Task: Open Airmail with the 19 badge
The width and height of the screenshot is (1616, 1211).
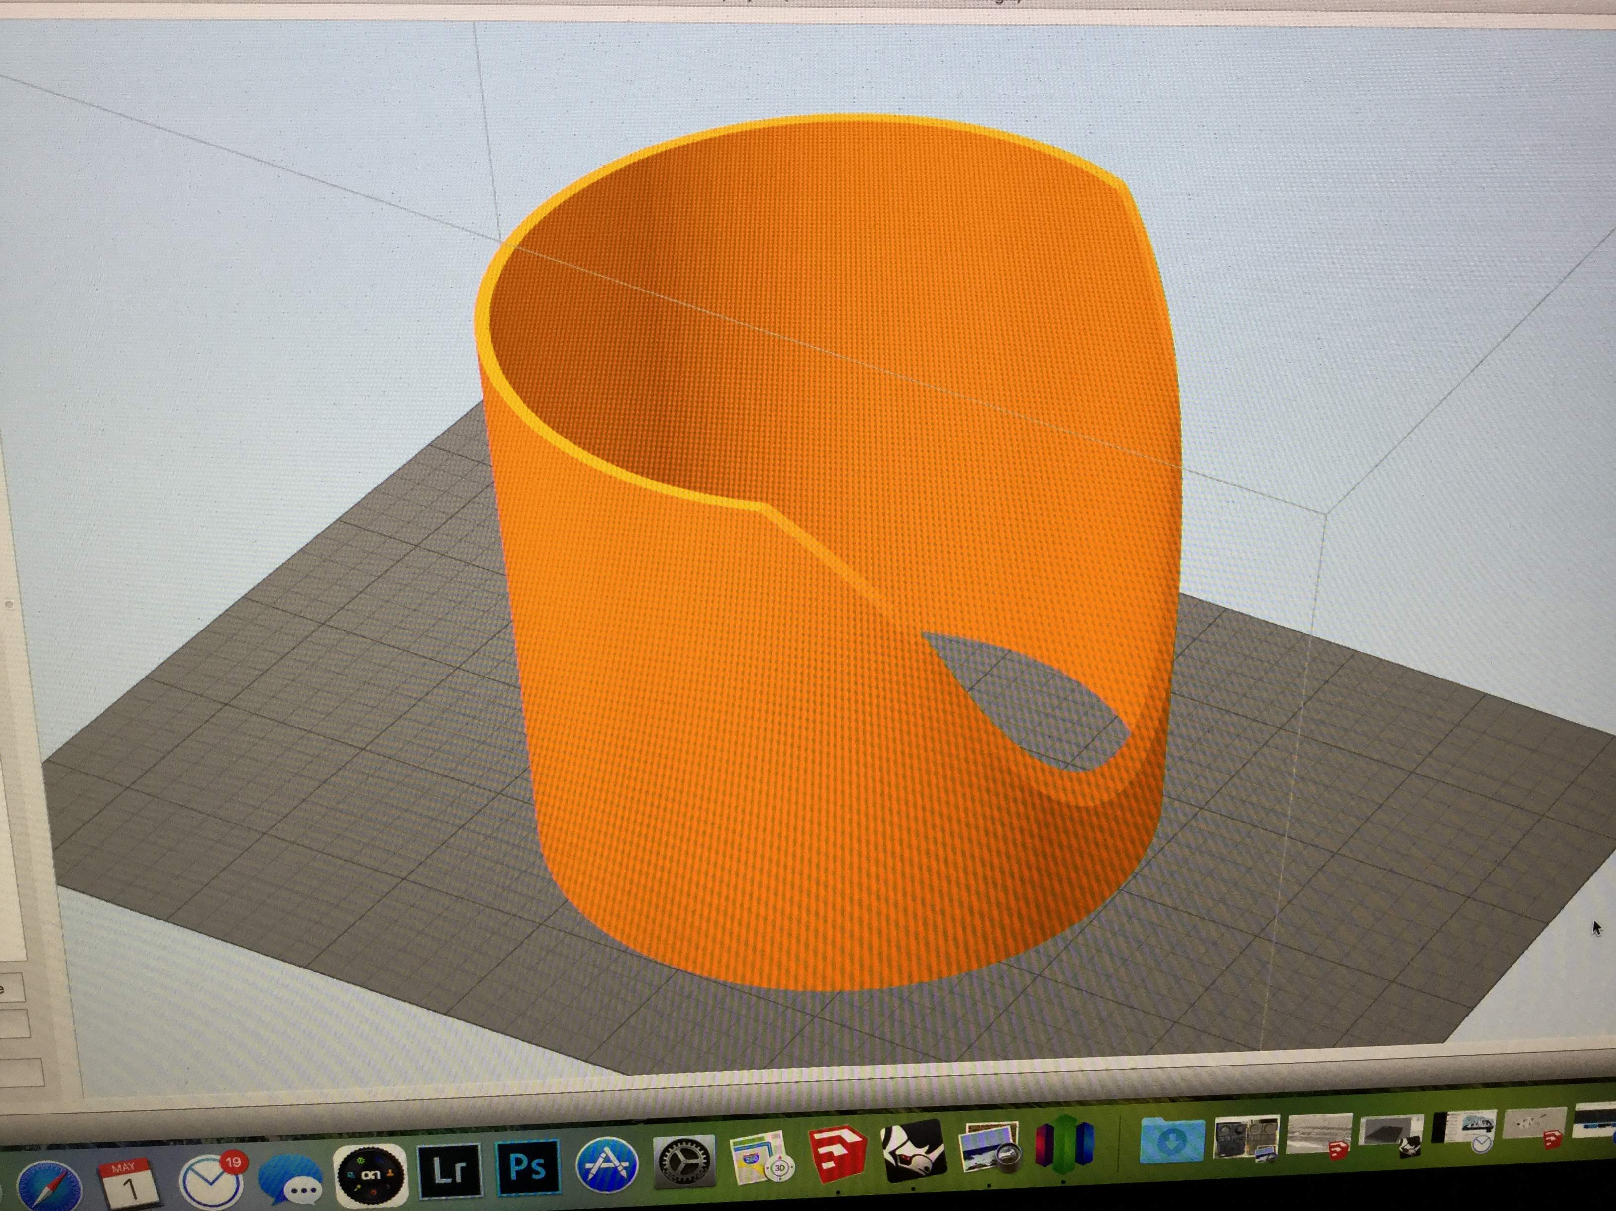Action: 212,1178
